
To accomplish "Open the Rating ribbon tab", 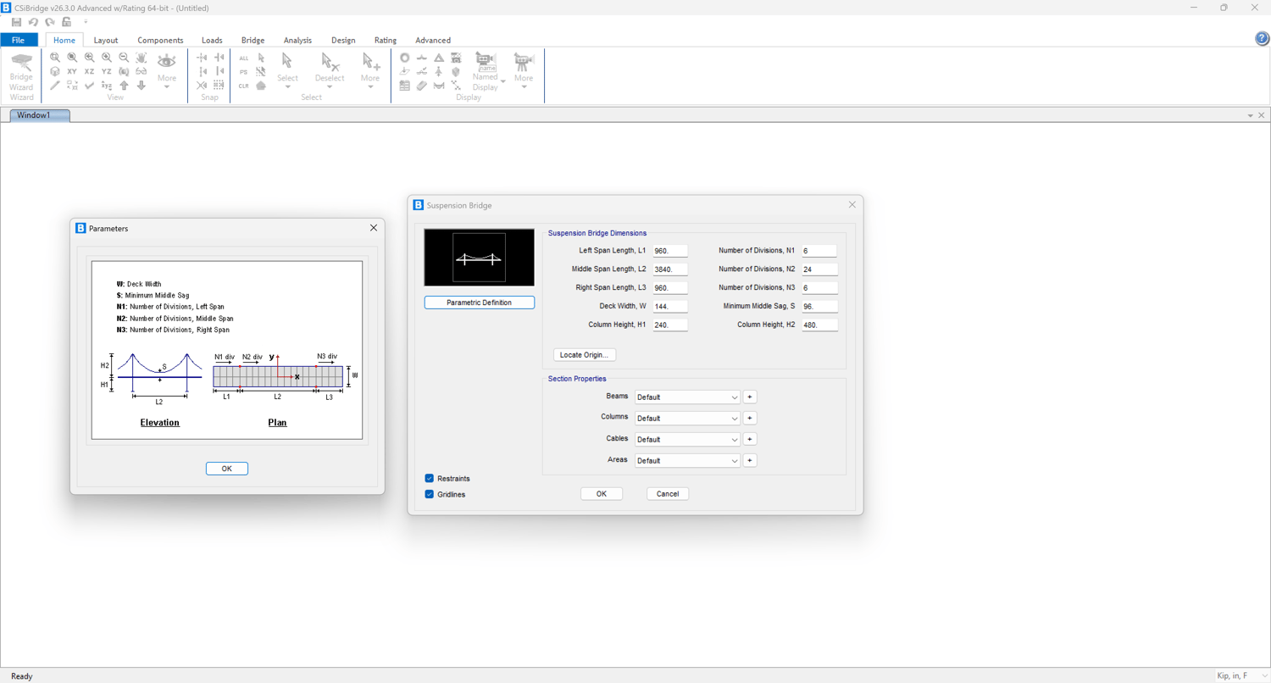I will coord(386,40).
